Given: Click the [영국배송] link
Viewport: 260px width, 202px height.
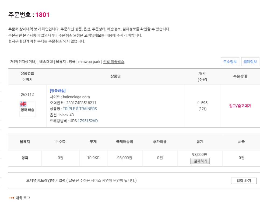Looking at the screenshot, I should [x=58, y=91].
